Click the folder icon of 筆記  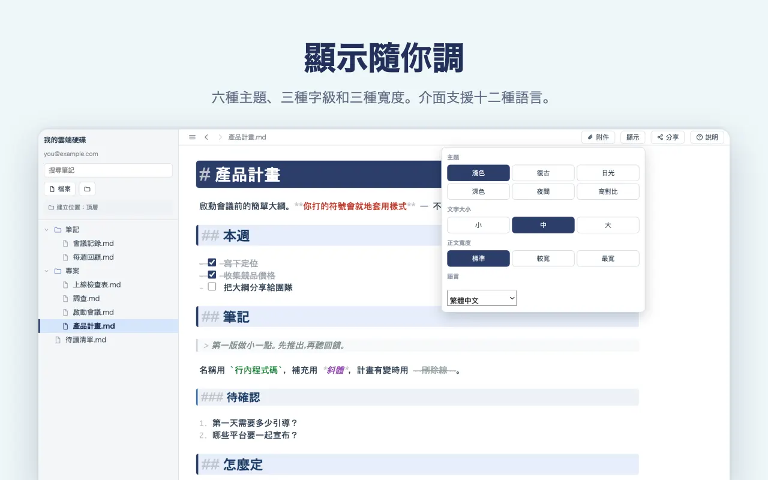[58, 230]
